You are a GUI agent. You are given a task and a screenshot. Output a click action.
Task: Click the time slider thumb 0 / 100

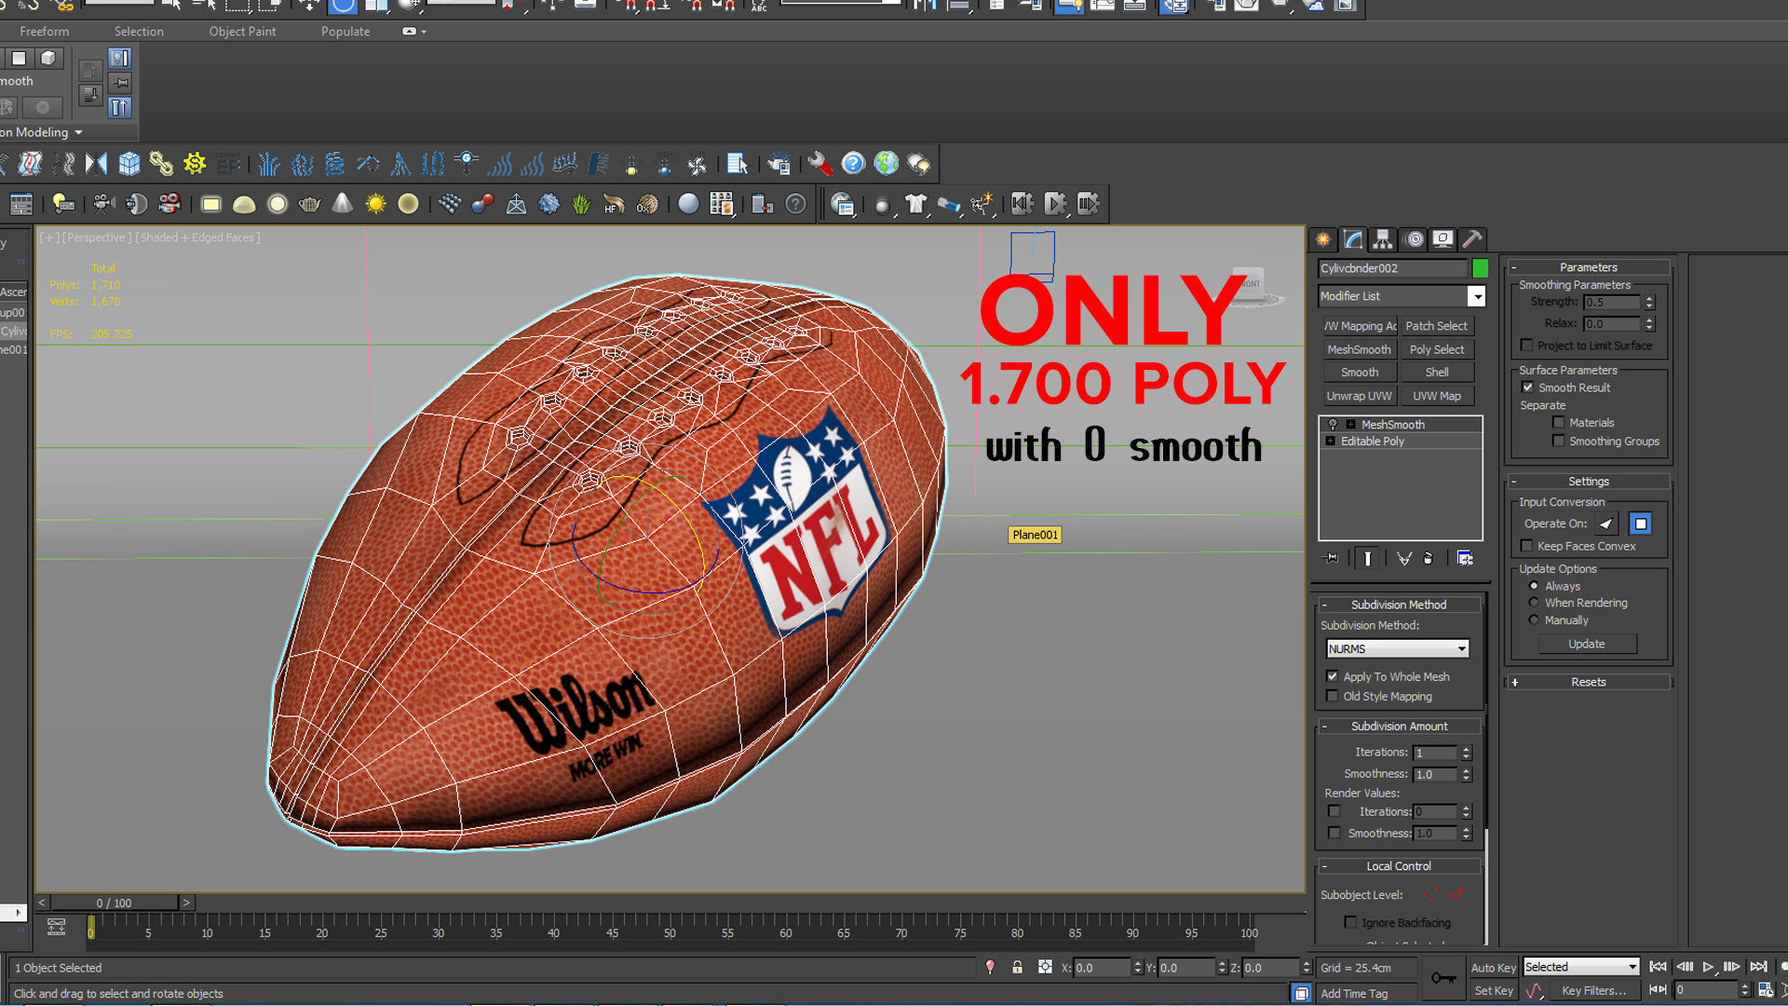tap(115, 903)
